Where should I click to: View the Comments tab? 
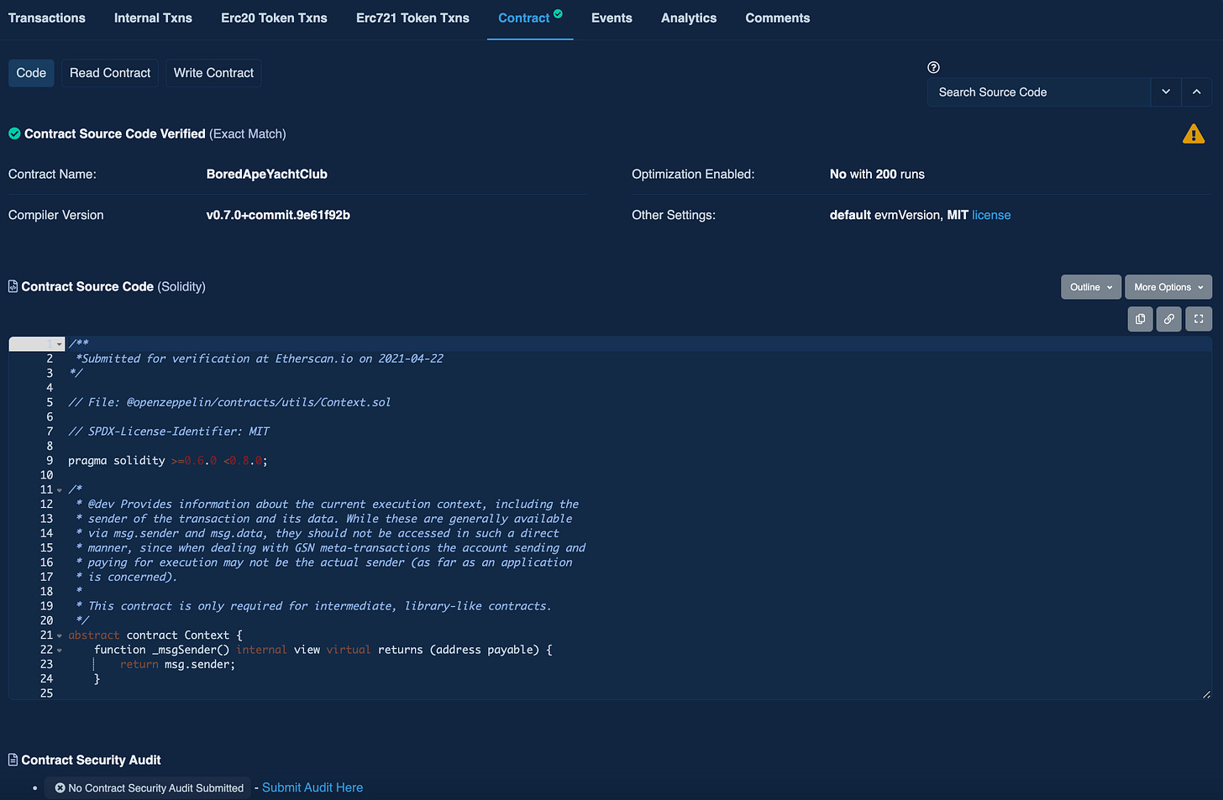click(778, 18)
